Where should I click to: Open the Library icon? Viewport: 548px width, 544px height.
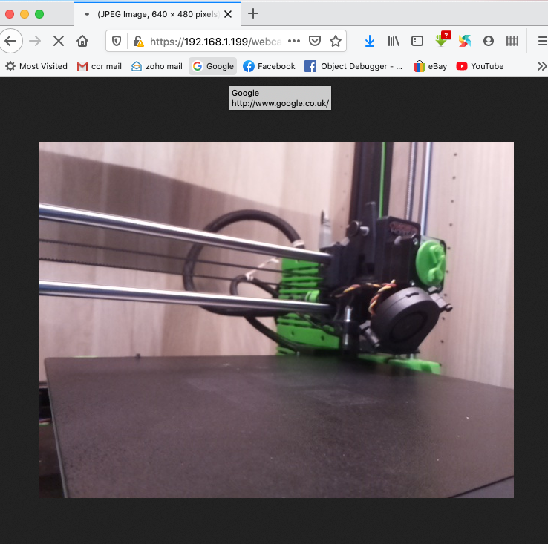394,42
